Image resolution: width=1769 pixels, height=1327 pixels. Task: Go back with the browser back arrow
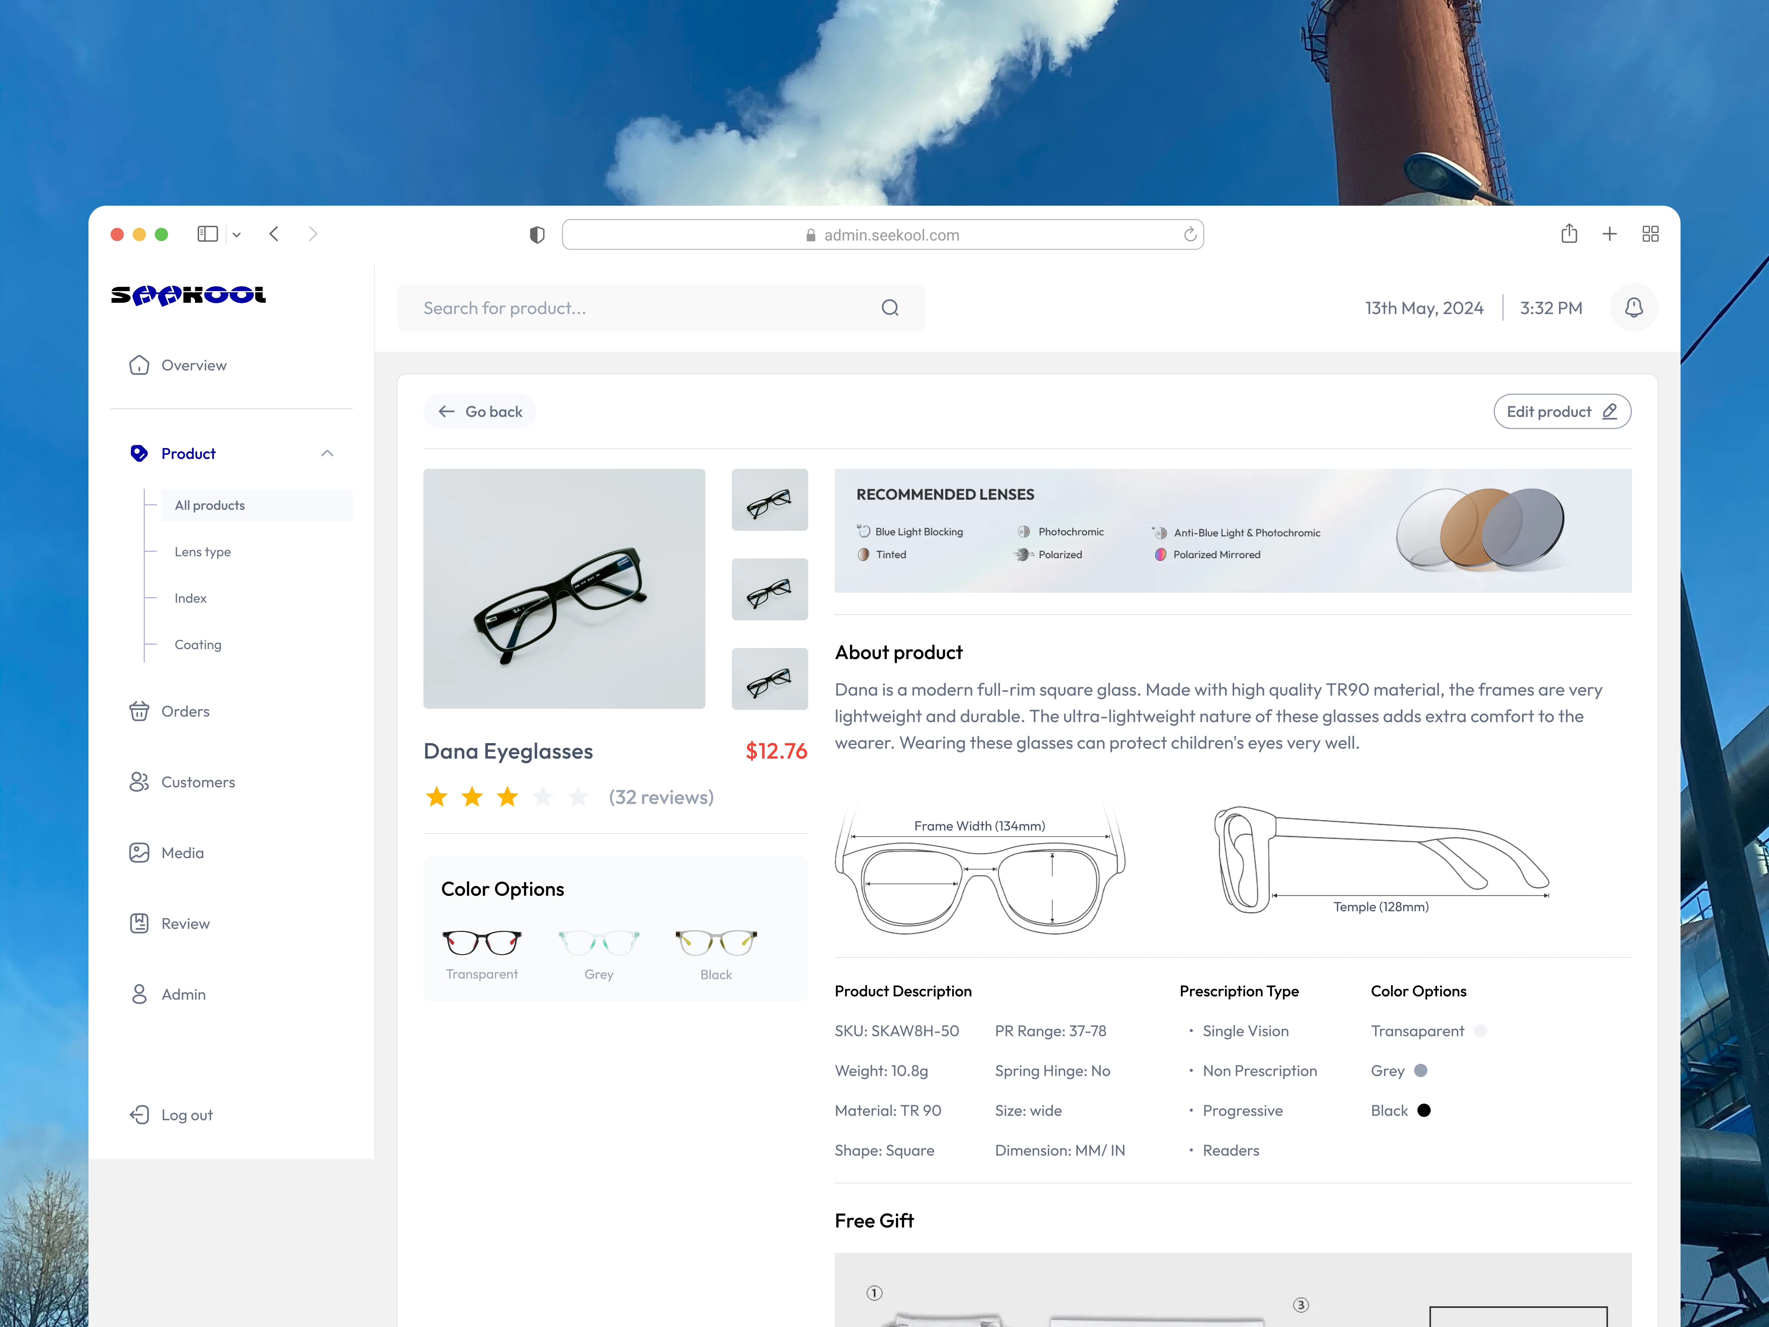click(x=274, y=234)
